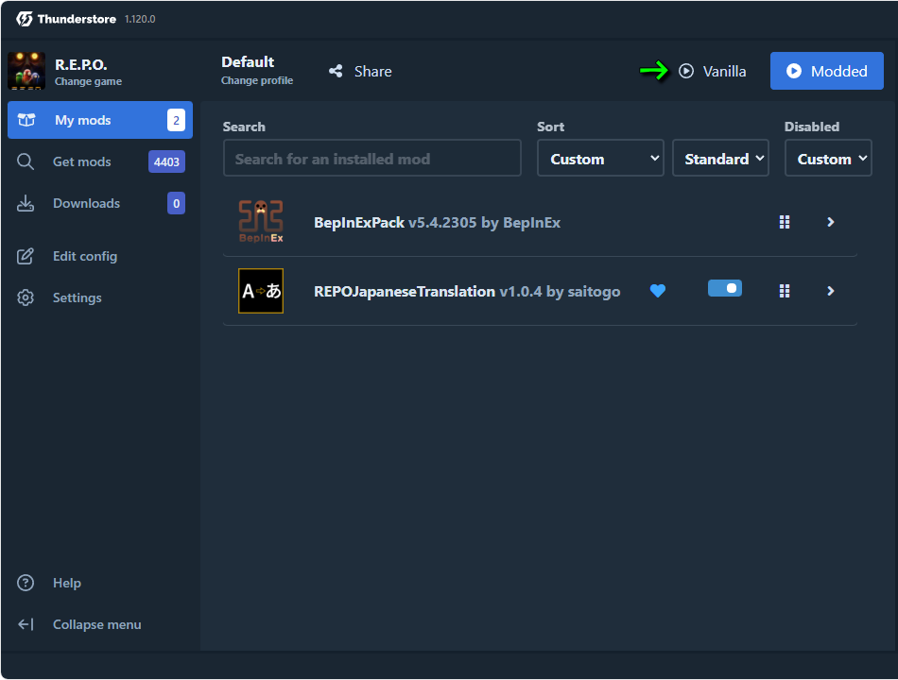Expand the BepInExPack mod row
The image size is (898, 680).
(x=831, y=222)
